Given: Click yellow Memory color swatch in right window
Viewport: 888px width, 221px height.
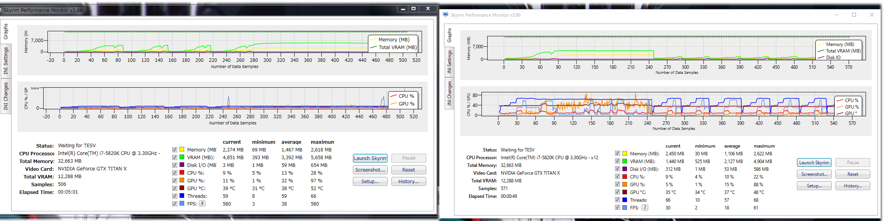Looking at the screenshot, I should (625, 153).
